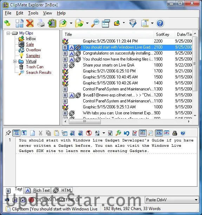The image size is (202, 215).
Task: Click the red target icon in bottom bar
Action: tap(31, 200)
